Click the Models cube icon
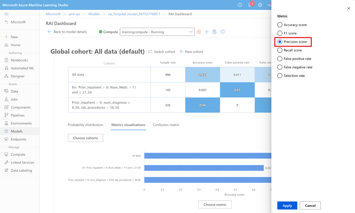Viewport: 355px width, 213px height. pos(6,131)
